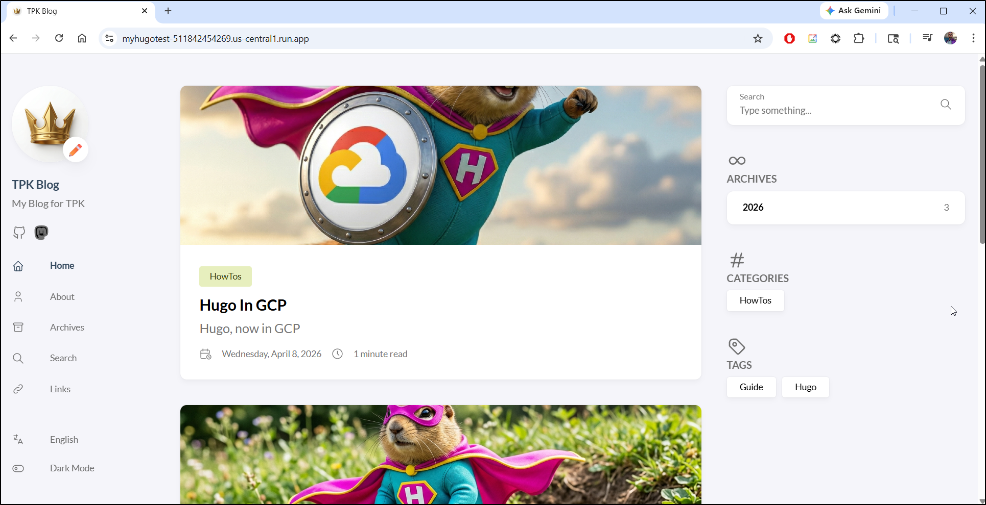
Task: Click the magnifier icon in search box
Action: click(x=946, y=105)
